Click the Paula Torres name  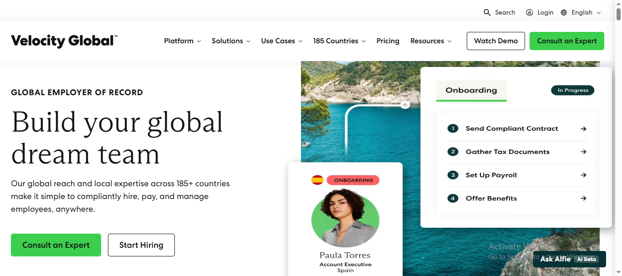345,256
